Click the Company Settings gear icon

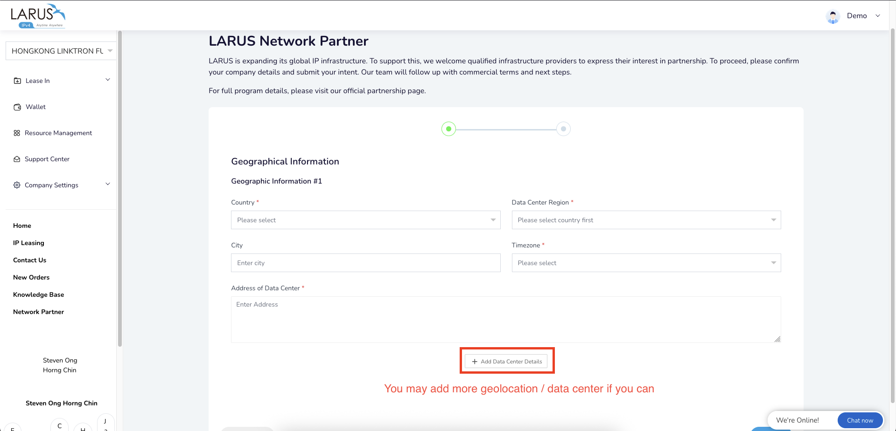point(17,185)
